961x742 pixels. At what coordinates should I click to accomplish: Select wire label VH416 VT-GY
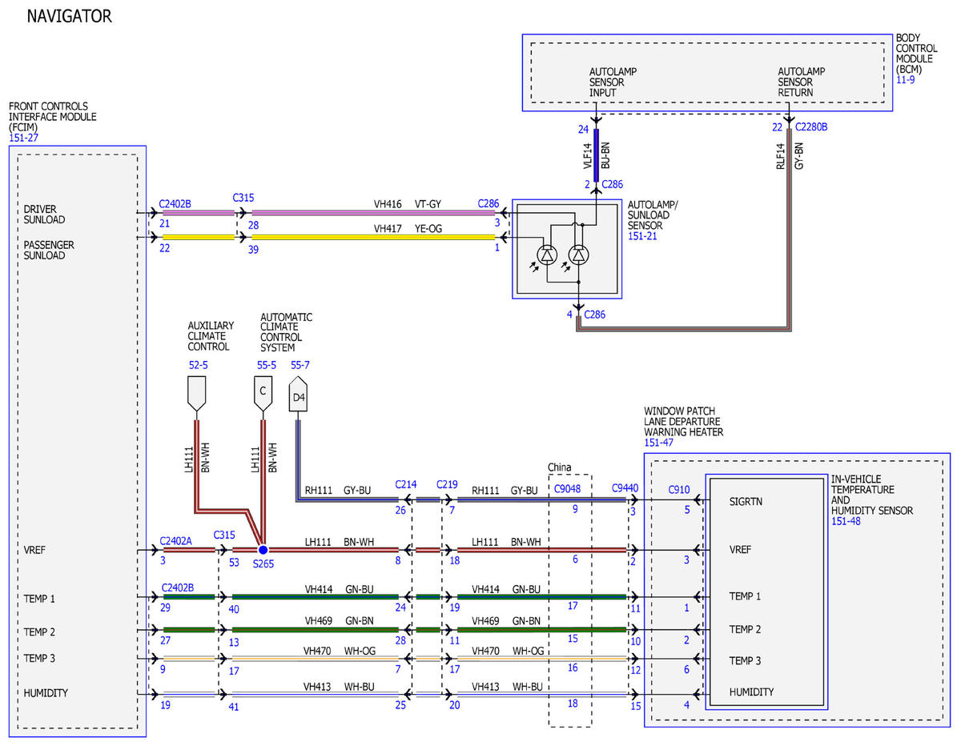tap(408, 204)
